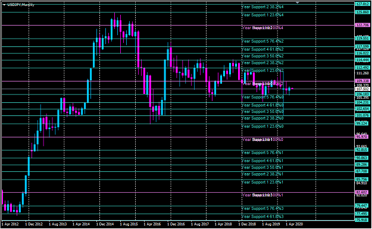
Task: Select the Year Support 5 76.4%3 label
Action: [x=262, y=209]
